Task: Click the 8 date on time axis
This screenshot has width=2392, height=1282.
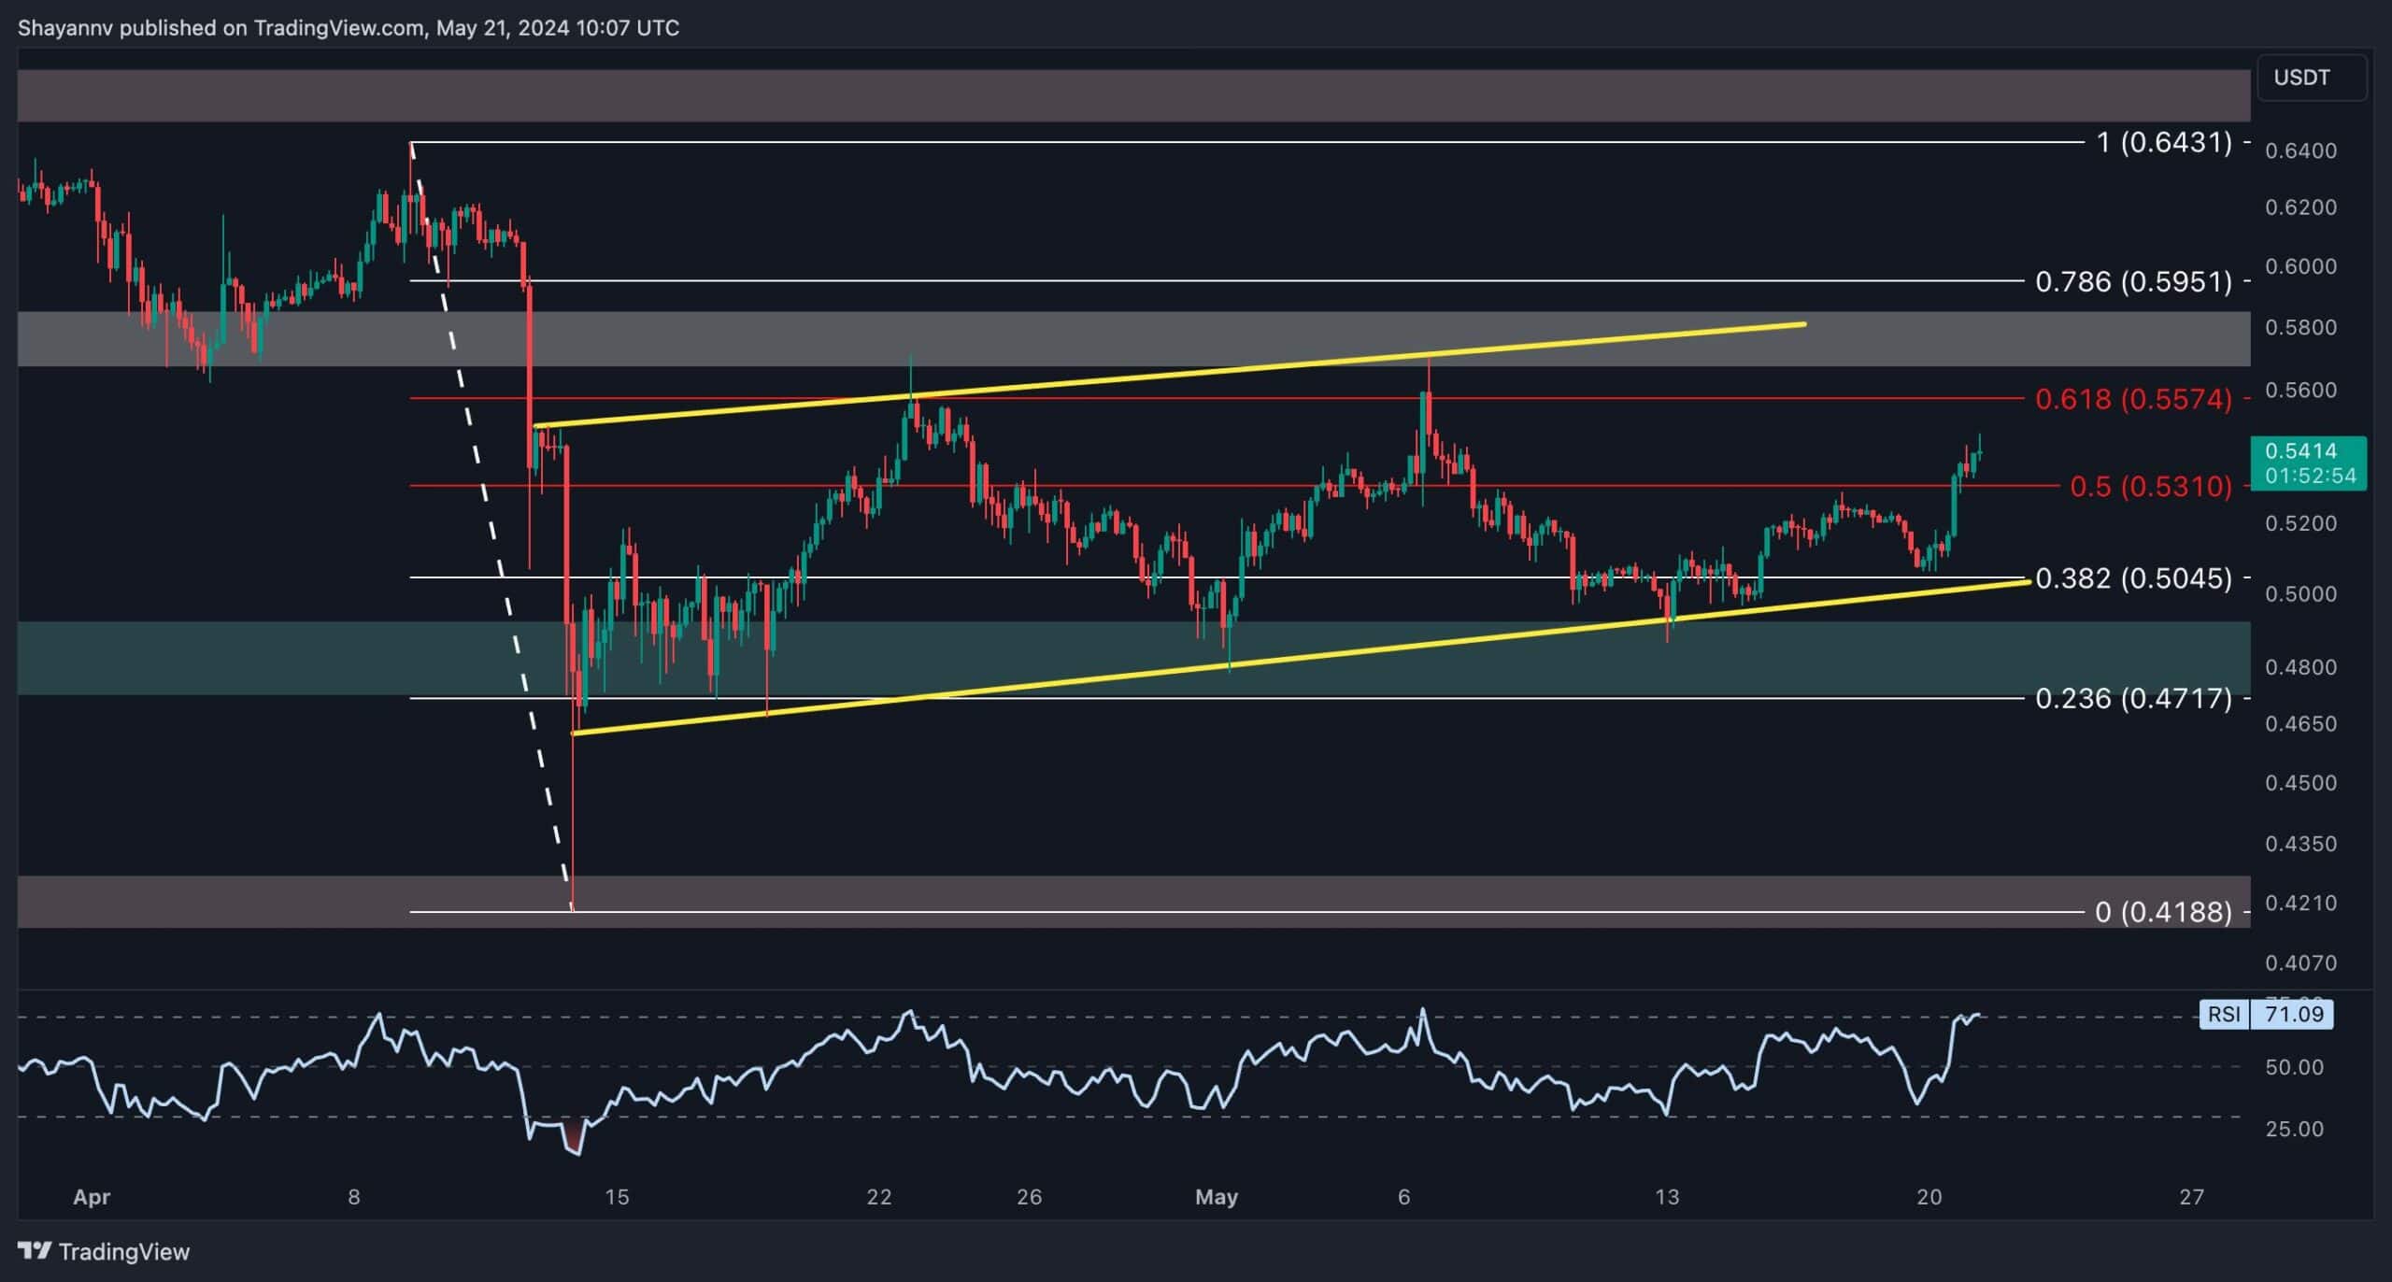Action: click(x=354, y=1196)
